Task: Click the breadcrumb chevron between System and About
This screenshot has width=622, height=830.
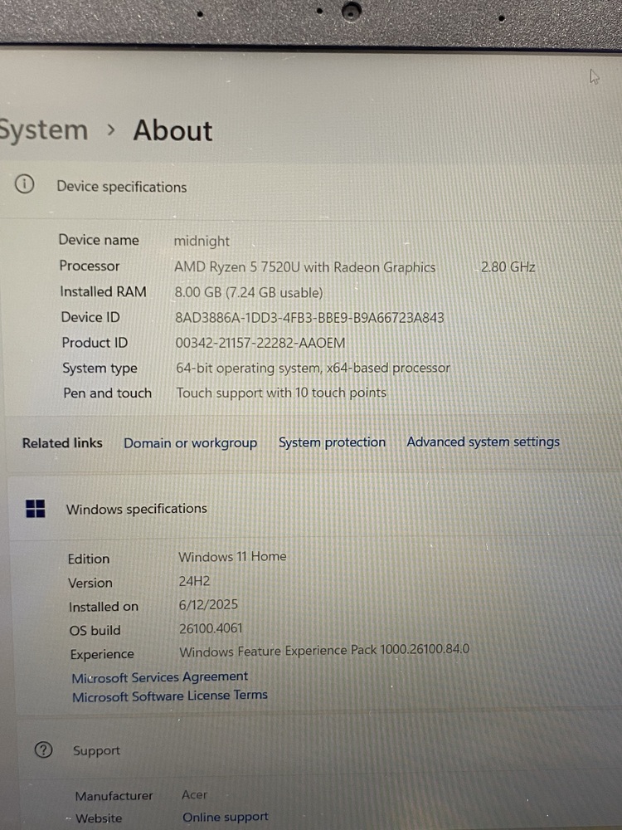Action: point(111,131)
